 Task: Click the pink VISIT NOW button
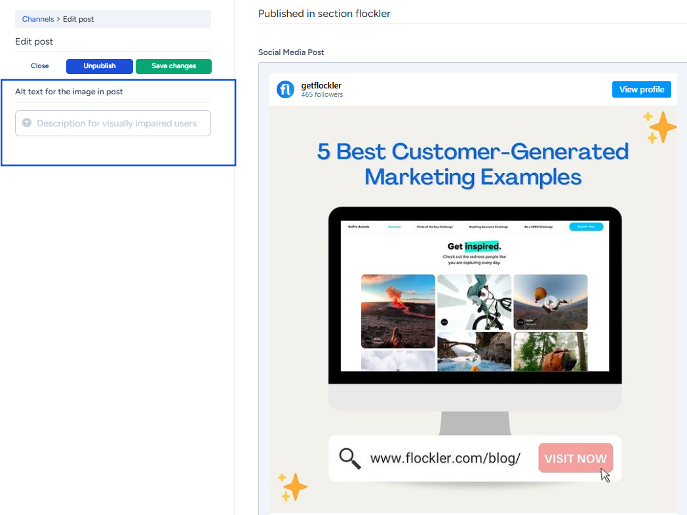click(x=576, y=458)
